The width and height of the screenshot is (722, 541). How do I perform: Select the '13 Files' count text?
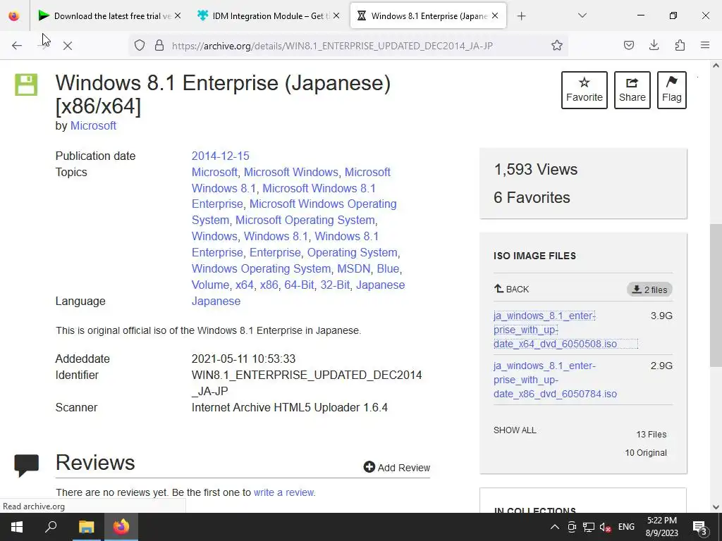coord(651,434)
